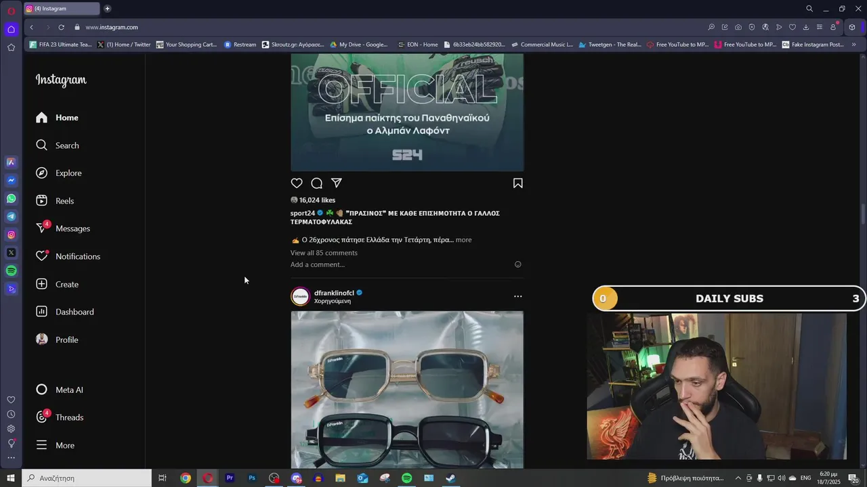The width and height of the screenshot is (867, 487).
Task: Open Fake Instagram Post bookmark
Action: click(813, 45)
